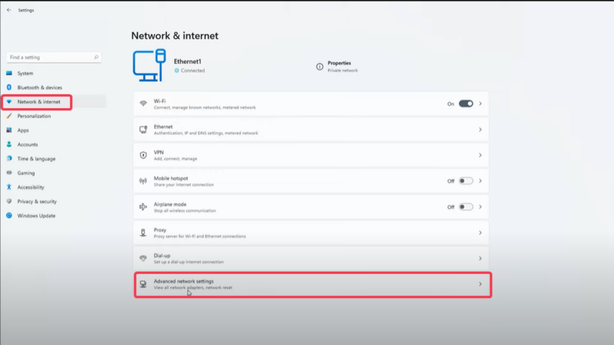Expand Airplane mode chevron
The image size is (614, 345).
[480, 207]
